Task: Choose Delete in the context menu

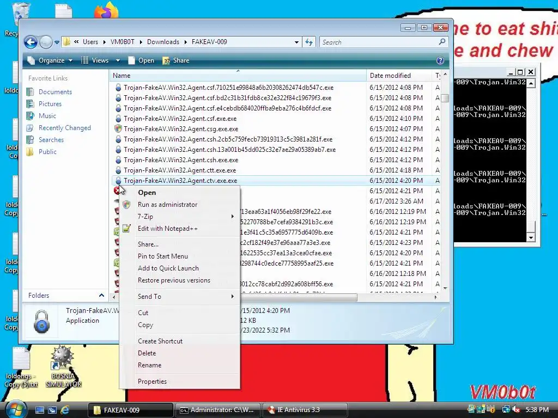Action: coord(180,353)
